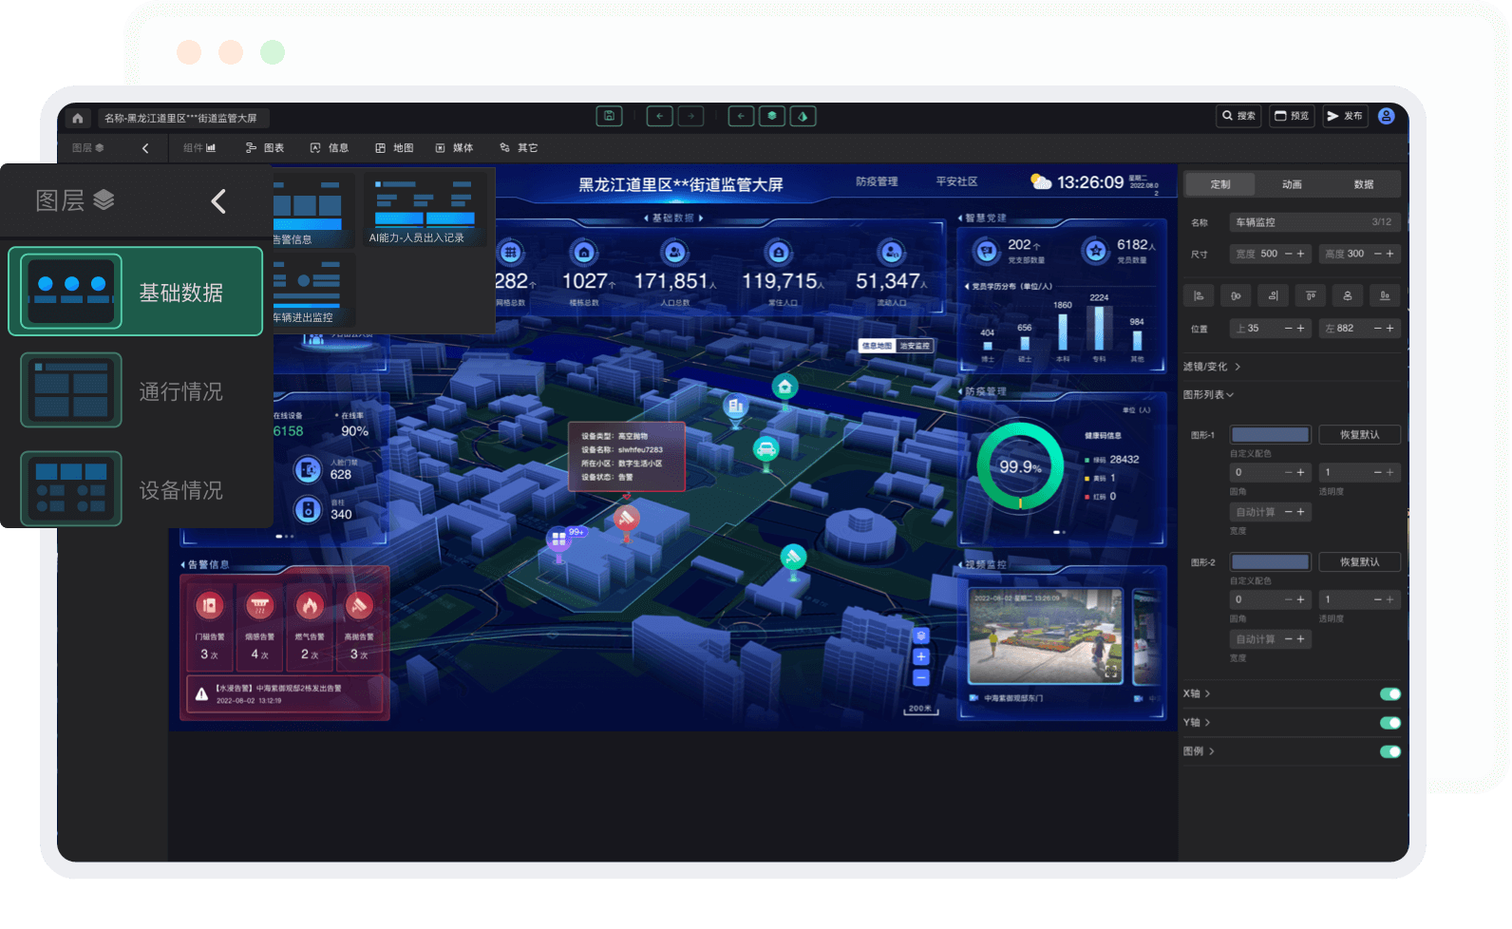This screenshot has width=1512, height=929.
Task: Select the red camera alert marker on map
Action: 625,518
